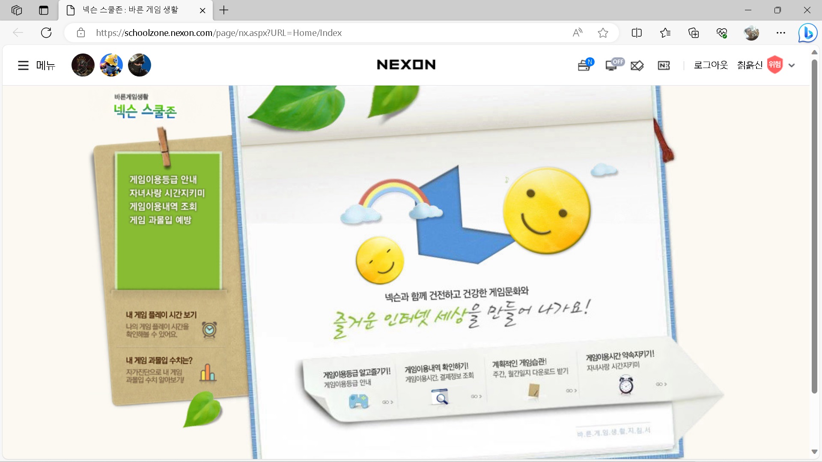
Task: Open 게임이용등급 안내 in green menu
Action: tap(163, 179)
